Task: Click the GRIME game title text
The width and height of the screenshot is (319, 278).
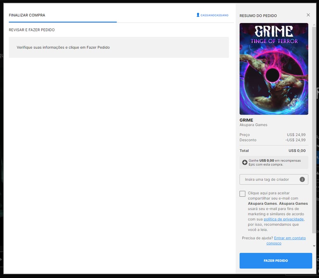Action: point(246,120)
